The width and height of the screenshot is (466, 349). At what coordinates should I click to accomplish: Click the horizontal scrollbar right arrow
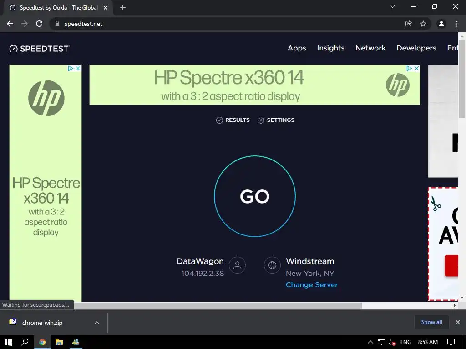pyautogui.click(x=455, y=305)
